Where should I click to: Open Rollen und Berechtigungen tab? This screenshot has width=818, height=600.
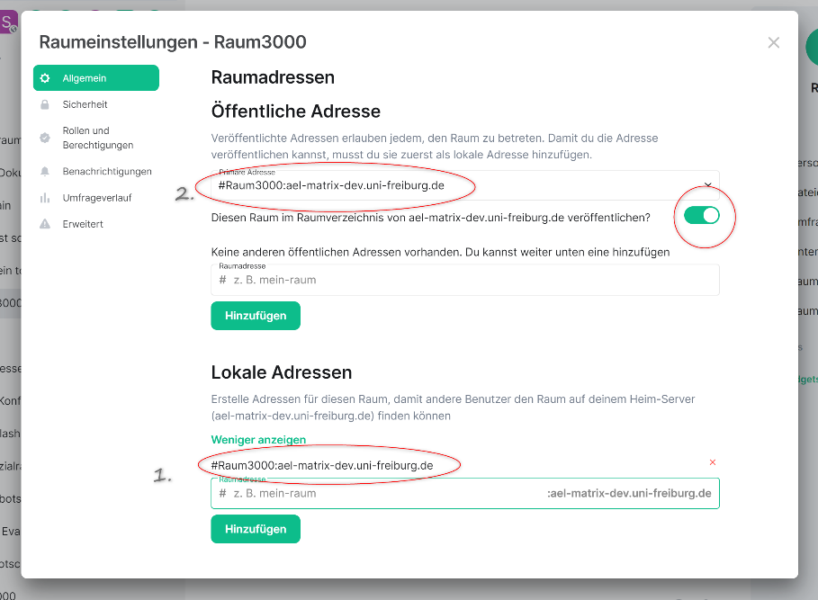[x=96, y=138]
